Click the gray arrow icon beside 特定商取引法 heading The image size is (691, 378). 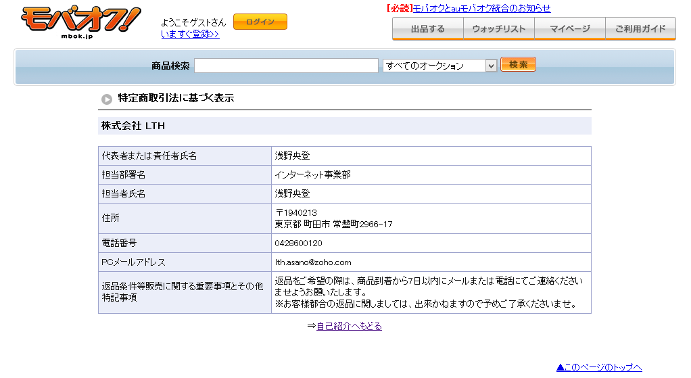(107, 99)
